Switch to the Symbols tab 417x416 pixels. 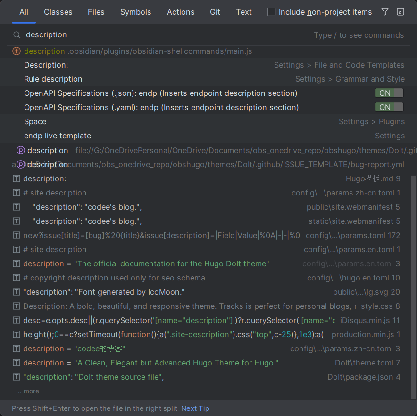pos(135,12)
